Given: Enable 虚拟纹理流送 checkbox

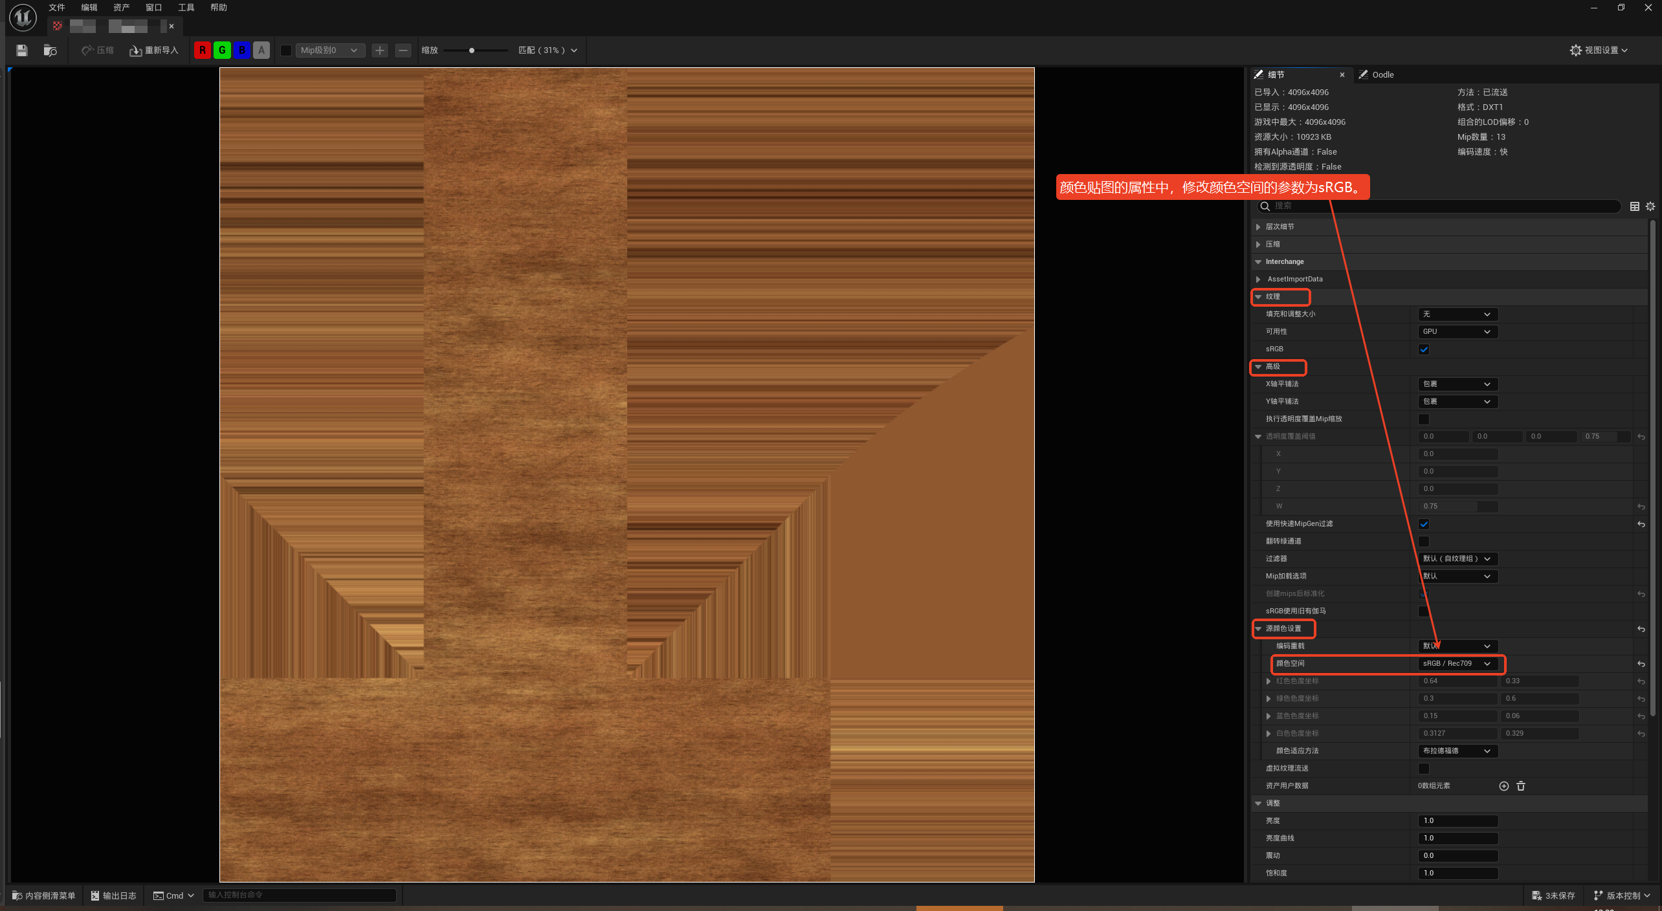Looking at the screenshot, I should pyautogui.click(x=1424, y=769).
